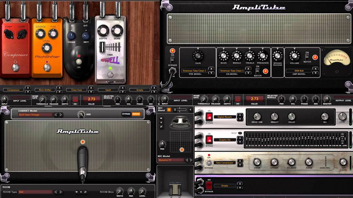The image size is (353, 198).
Task: Stomp the Compressor pedal footswitch
Action: click(15, 67)
